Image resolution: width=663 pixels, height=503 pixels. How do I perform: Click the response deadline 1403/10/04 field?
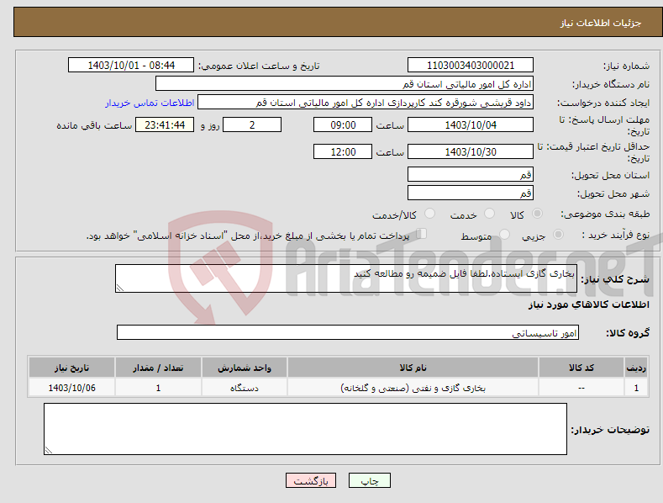(x=471, y=124)
